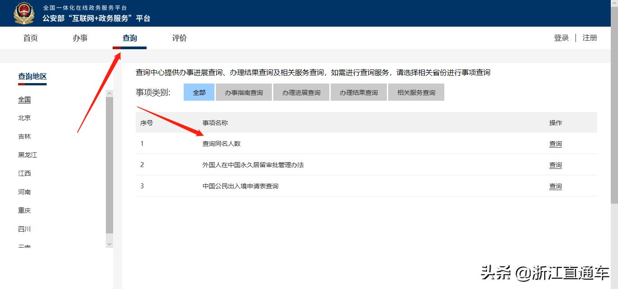Select the 相关服务查询 category tab
The width and height of the screenshot is (618, 289).
point(416,92)
